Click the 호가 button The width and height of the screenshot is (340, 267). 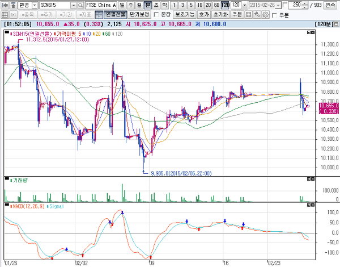tap(204, 15)
